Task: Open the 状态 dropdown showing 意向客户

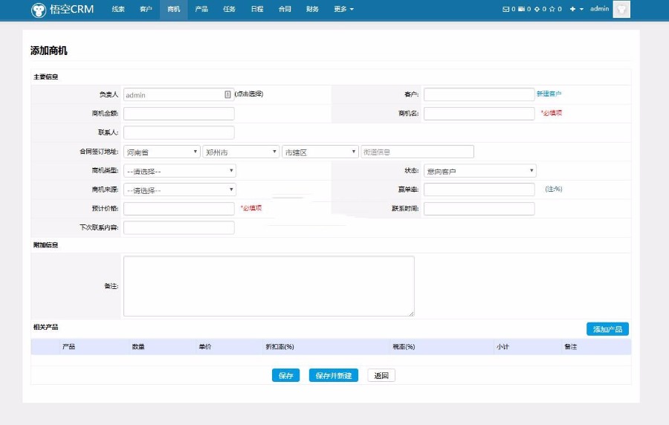Action: point(480,171)
